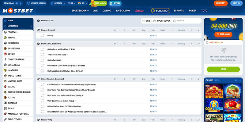This screenshot has width=245, height=122.
Task: Select the American Football icon
Action: (x=5, y=114)
